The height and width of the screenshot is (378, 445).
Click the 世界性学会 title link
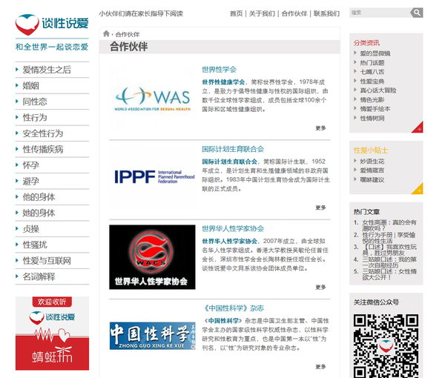coord(219,70)
